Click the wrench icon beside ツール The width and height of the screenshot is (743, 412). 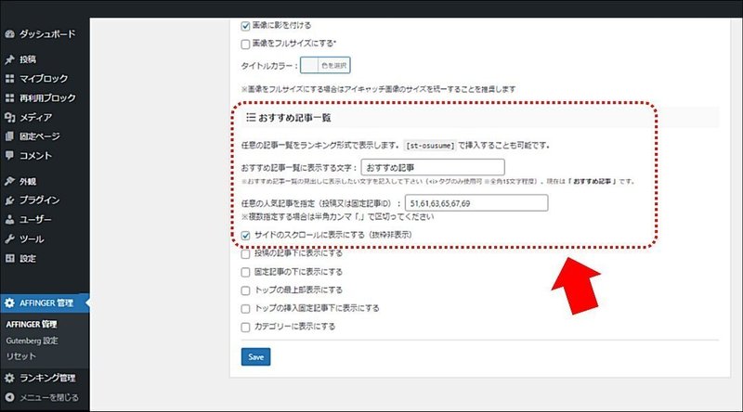(9, 239)
